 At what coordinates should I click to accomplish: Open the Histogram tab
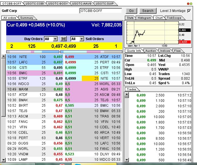point(144,18)
